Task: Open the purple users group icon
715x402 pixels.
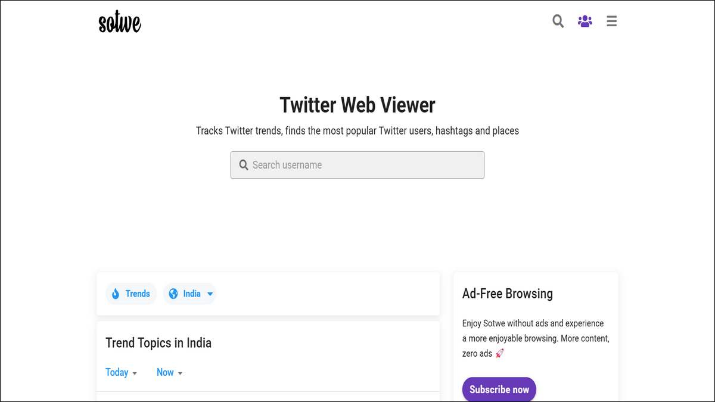Action: click(x=585, y=21)
